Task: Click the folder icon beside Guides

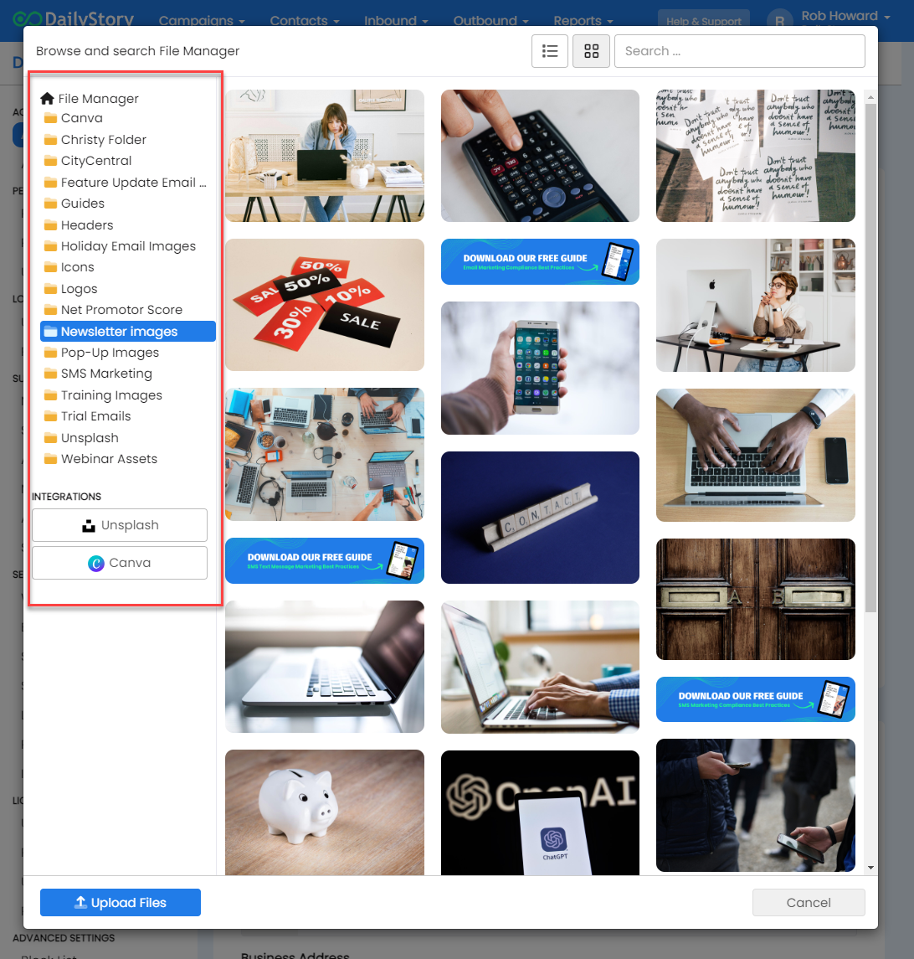Action: (51, 204)
